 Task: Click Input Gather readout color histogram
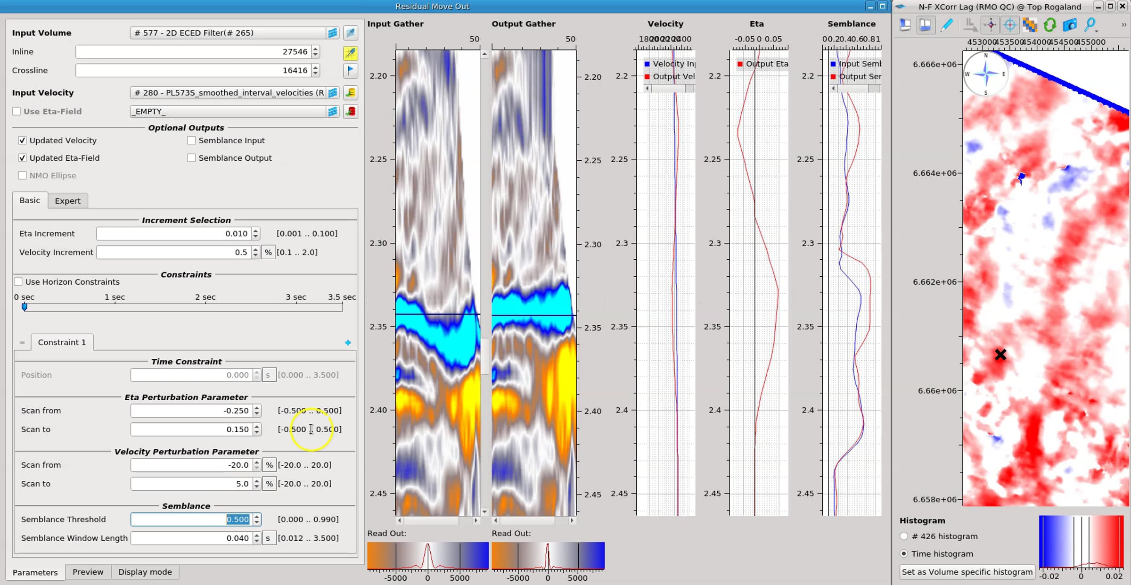coord(428,555)
